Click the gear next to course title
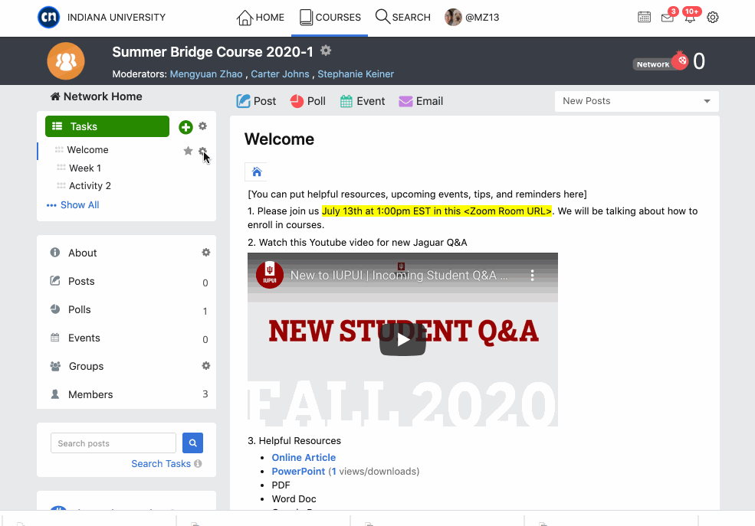Image resolution: width=755 pixels, height=526 pixels. pos(326,51)
